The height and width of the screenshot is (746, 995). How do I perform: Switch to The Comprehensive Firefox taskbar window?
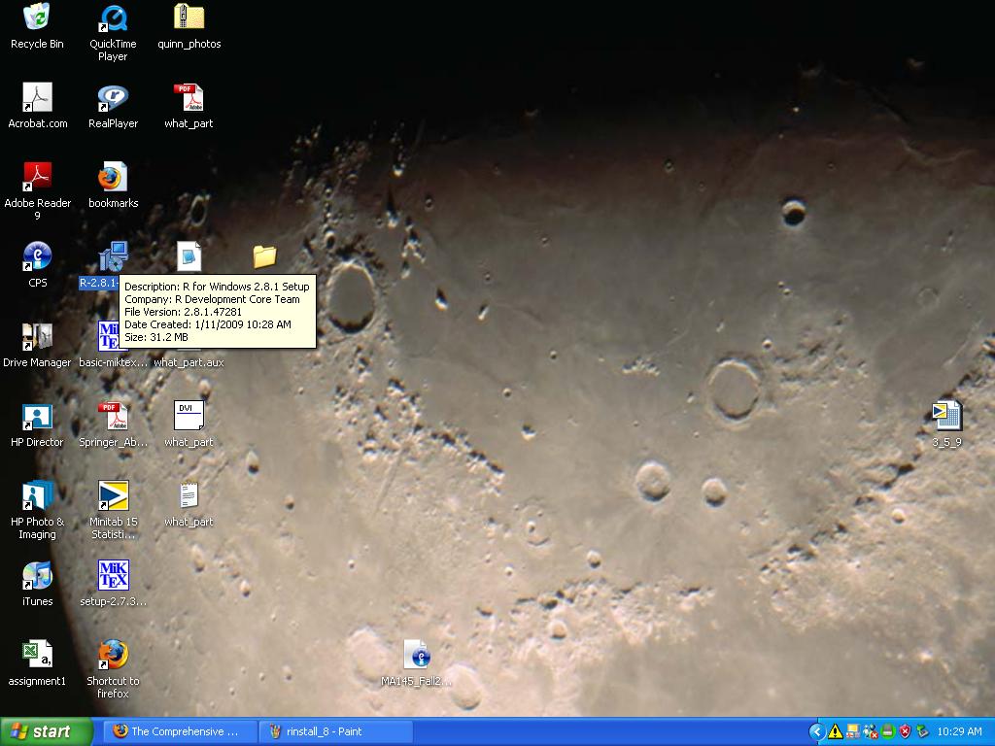tap(180, 731)
